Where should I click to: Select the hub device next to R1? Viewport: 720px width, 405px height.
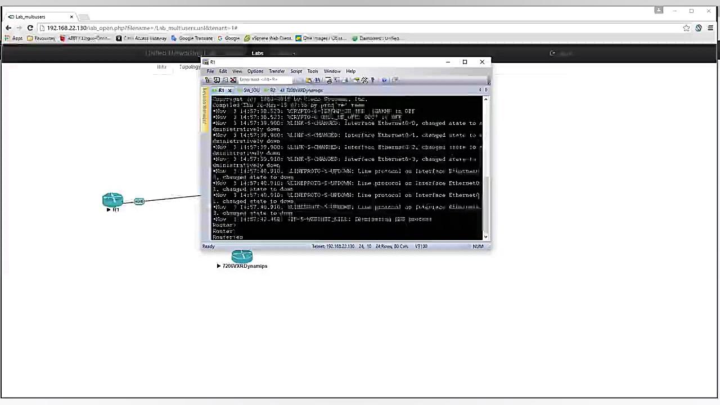[139, 201]
